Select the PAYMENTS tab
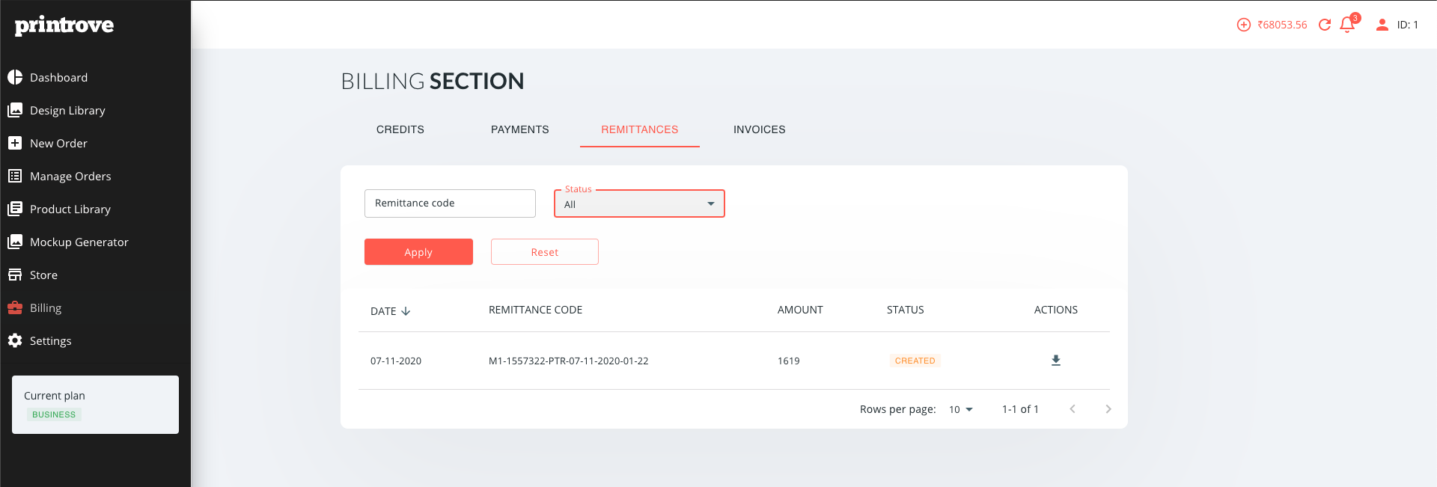Viewport: 1437px width, 487px height. (520, 129)
